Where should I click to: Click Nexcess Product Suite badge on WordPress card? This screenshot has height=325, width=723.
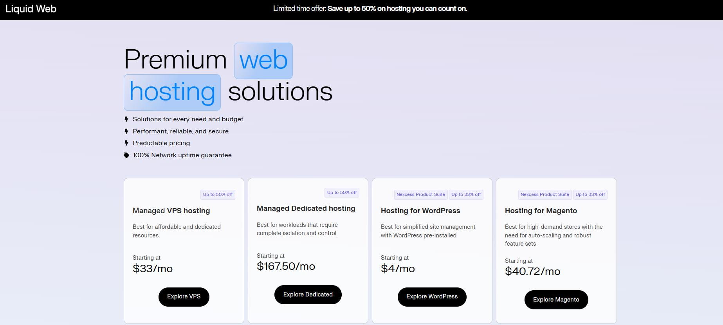(420, 194)
